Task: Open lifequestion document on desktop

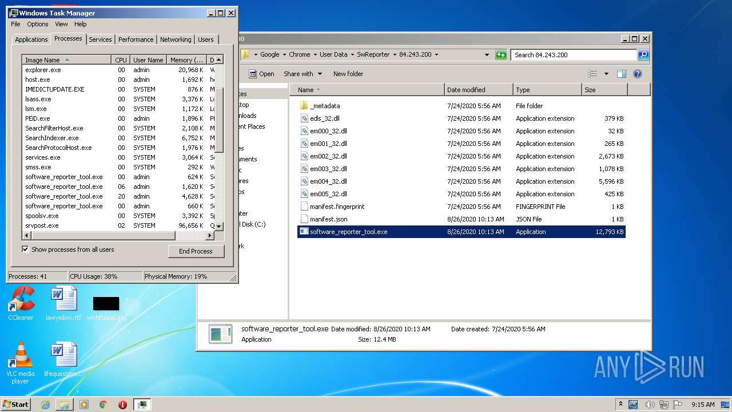Action: (x=63, y=359)
